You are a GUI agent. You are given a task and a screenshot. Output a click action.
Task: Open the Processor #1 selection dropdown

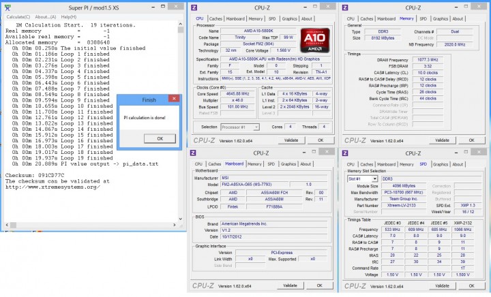(x=240, y=127)
